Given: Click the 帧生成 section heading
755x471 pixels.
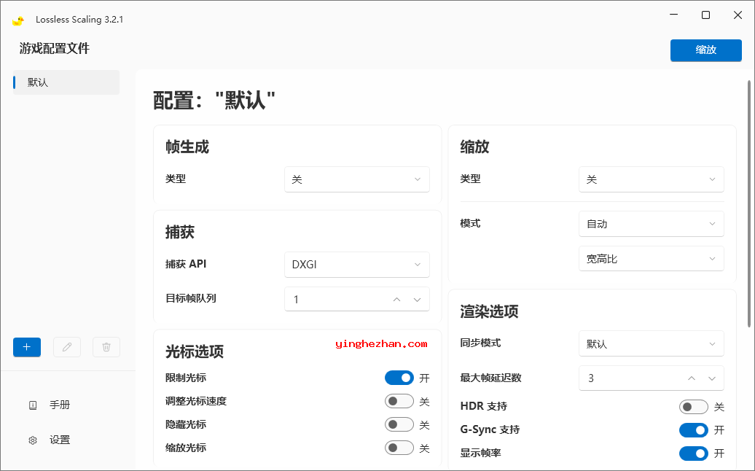Looking at the screenshot, I should coord(187,147).
